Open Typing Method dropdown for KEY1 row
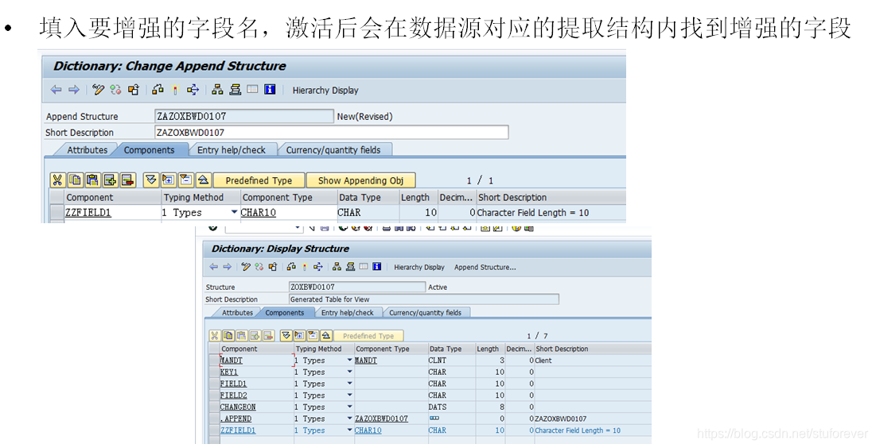This screenshot has height=448, width=876. (350, 372)
